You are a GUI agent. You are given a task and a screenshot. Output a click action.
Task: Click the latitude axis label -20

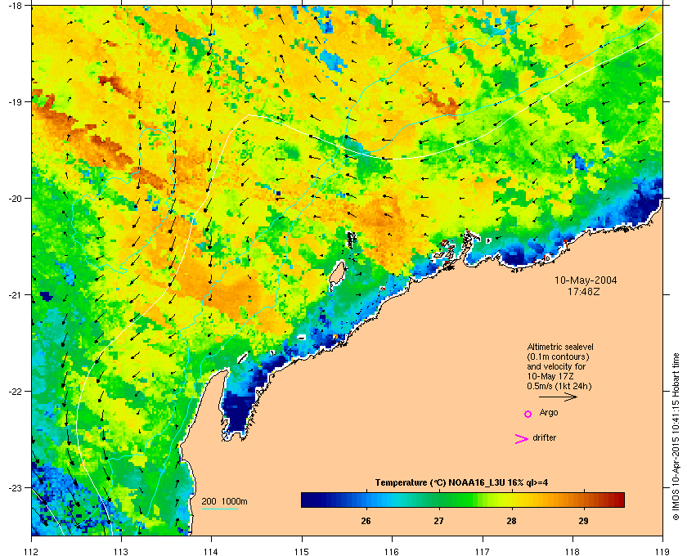pyautogui.click(x=15, y=199)
